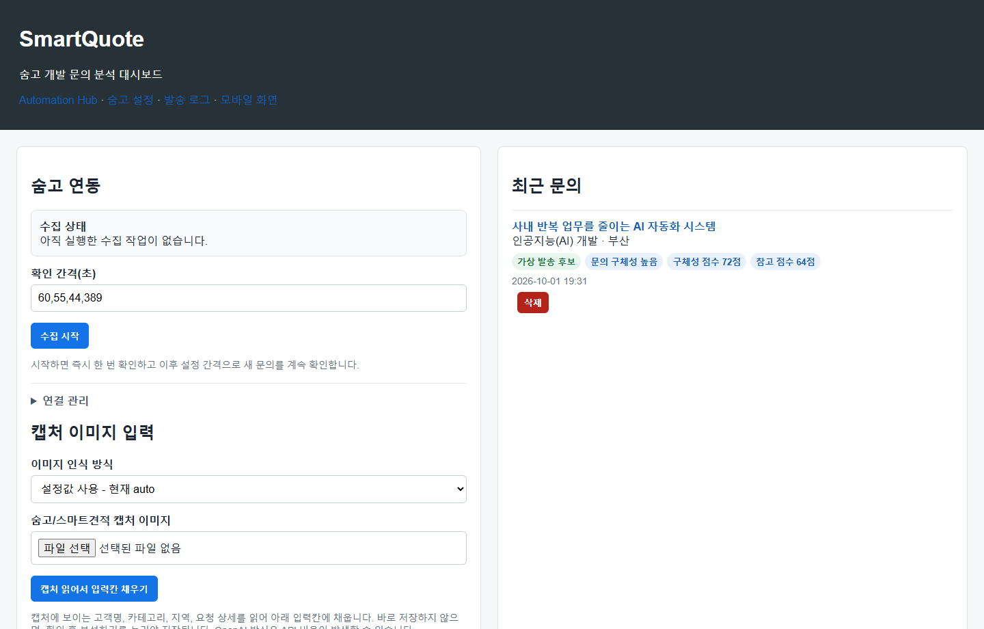Open the Automation Hub link

[x=58, y=100]
